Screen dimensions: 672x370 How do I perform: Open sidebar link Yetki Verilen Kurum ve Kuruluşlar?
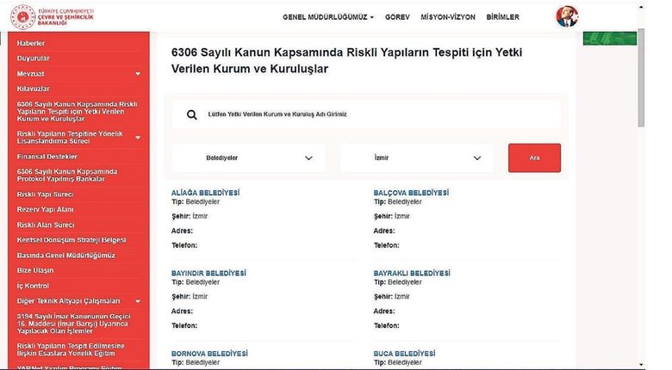tap(78, 111)
